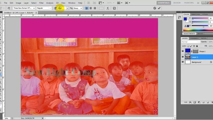This screenshot has height=120, width=213.
Task: Create a new layer group
Action: tap(203, 102)
